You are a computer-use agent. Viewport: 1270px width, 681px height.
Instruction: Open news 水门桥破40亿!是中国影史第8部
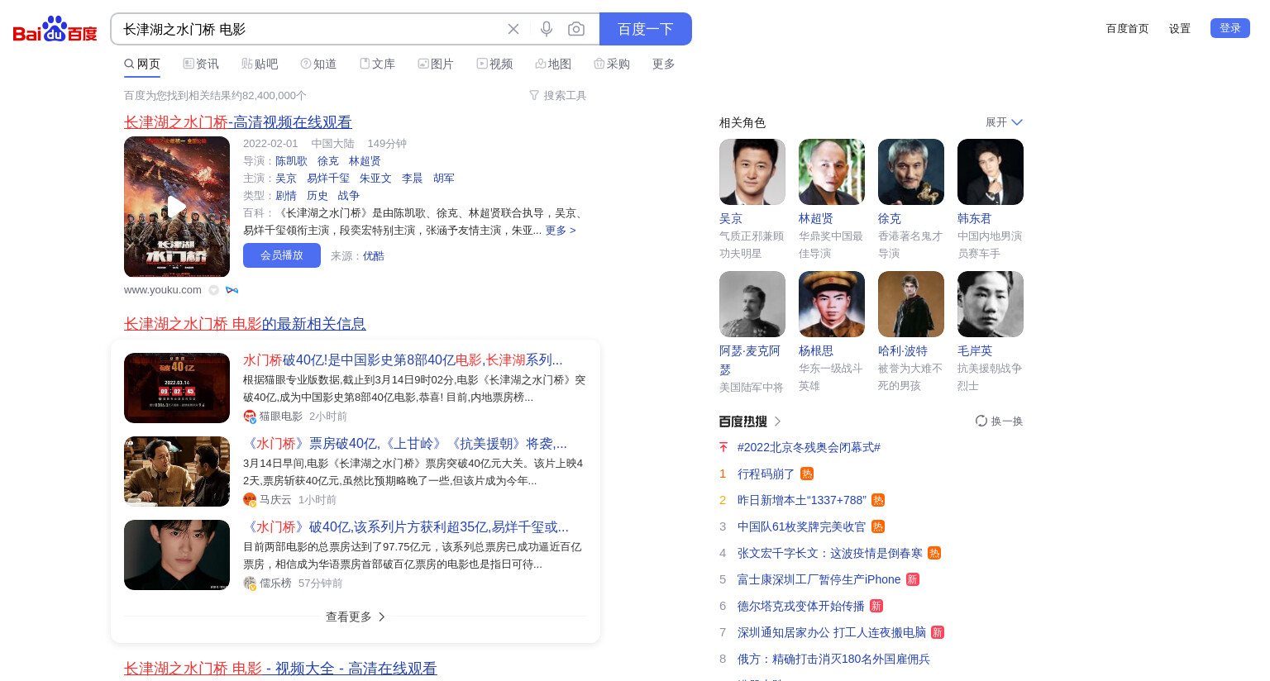point(403,360)
